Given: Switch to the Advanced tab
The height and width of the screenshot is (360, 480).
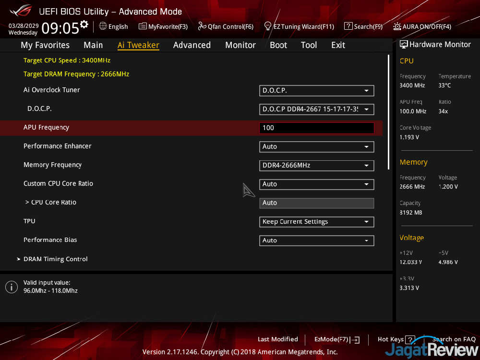Looking at the screenshot, I should tap(192, 45).
